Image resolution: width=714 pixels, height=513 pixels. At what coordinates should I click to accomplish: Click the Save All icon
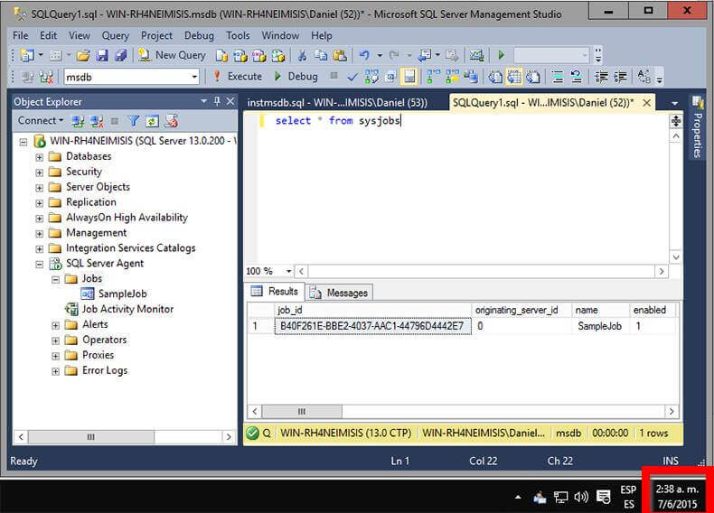point(121,55)
